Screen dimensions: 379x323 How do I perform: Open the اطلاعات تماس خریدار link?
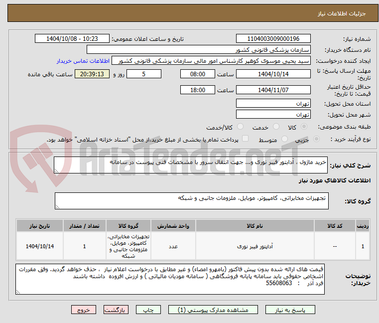(x=83, y=61)
